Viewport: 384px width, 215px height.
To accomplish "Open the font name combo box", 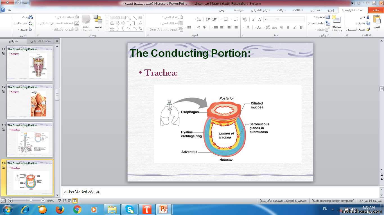I will coord(290,19).
